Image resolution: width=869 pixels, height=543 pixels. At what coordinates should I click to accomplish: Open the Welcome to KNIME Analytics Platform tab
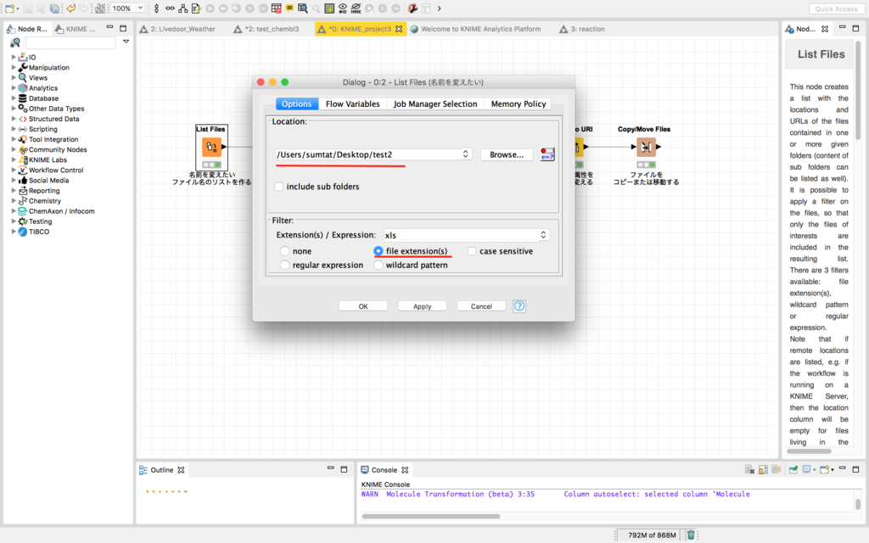point(475,29)
